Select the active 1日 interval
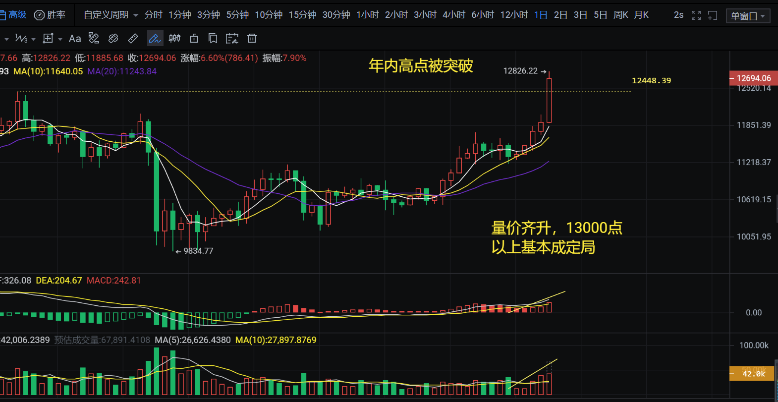 541,15
